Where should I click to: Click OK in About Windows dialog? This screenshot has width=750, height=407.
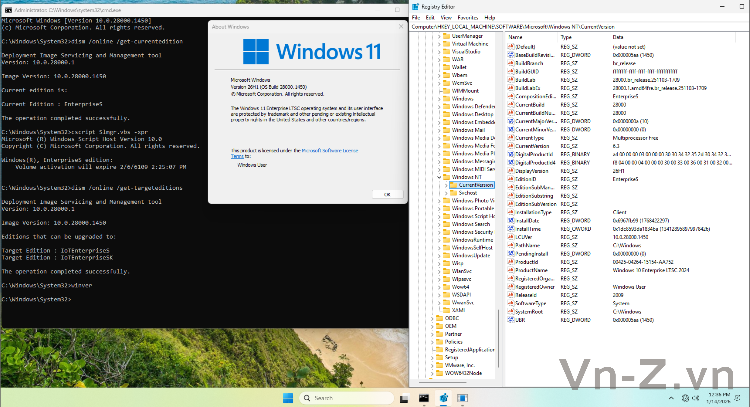387,195
